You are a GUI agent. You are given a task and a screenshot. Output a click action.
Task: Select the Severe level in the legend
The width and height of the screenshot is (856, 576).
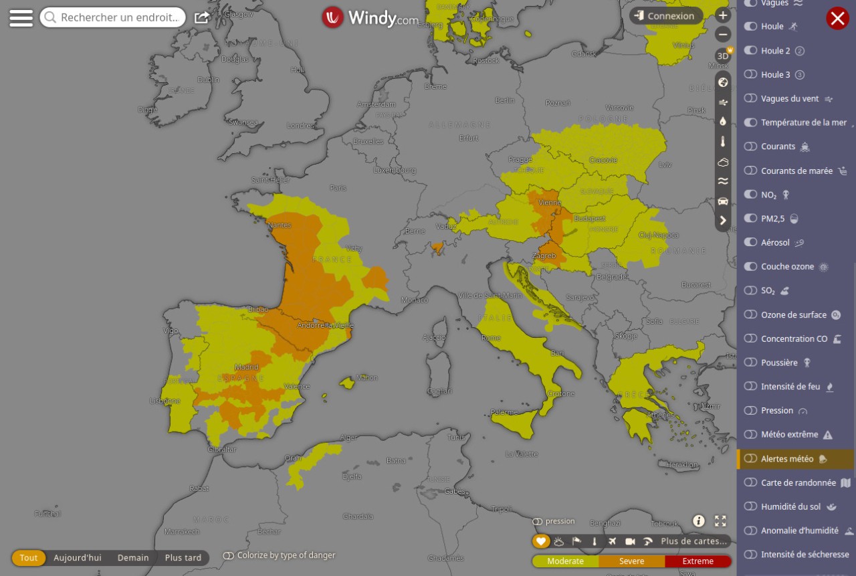(631, 561)
